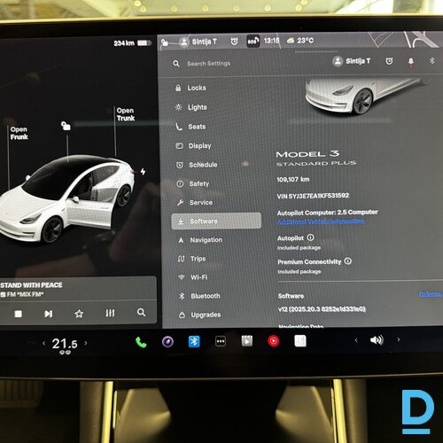Tap the 234 km battery range indicator
Viewport: 443px width, 443px height.
pyautogui.click(x=132, y=43)
